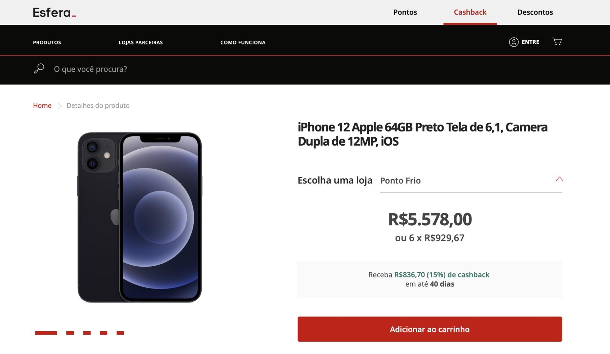The height and width of the screenshot is (354, 610).
Task: Click the iPhone 12 product image
Action: coord(140,217)
